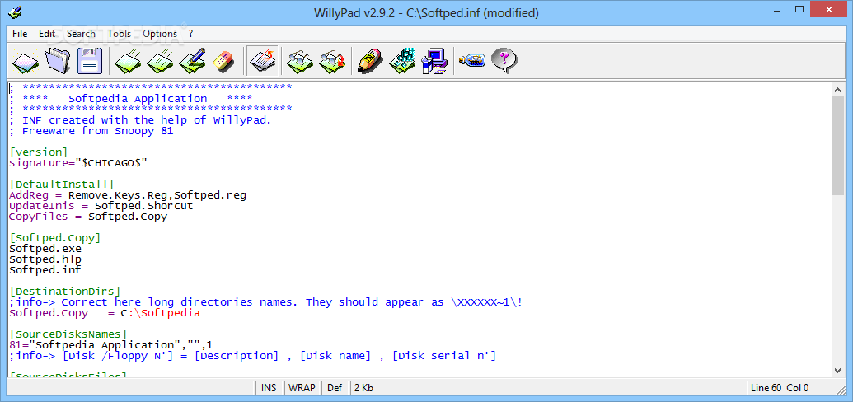Click the INF created with the help comment

[x=140, y=119]
